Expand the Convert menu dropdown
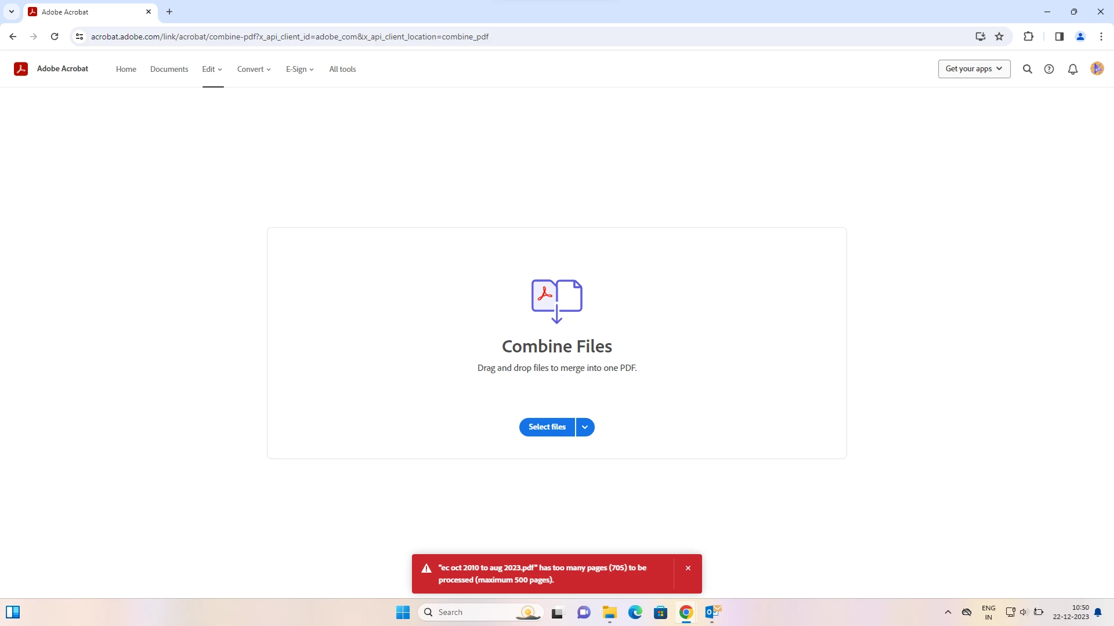Viewport: 1114px width, 626px height. 254,69
